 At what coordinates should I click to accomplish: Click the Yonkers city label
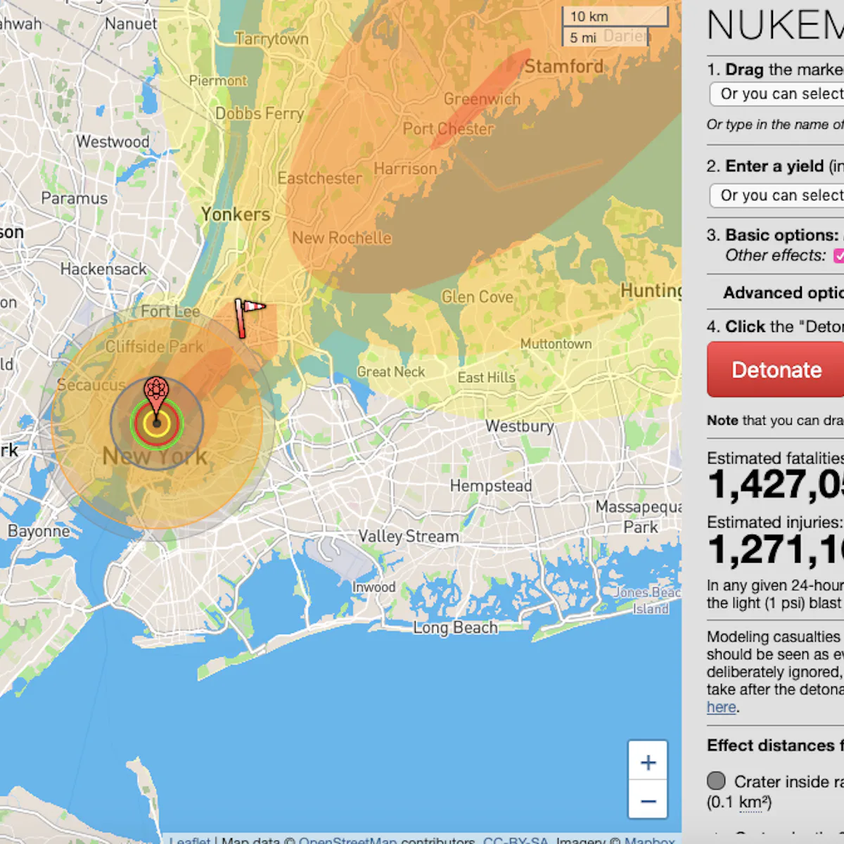click(236, 215)
